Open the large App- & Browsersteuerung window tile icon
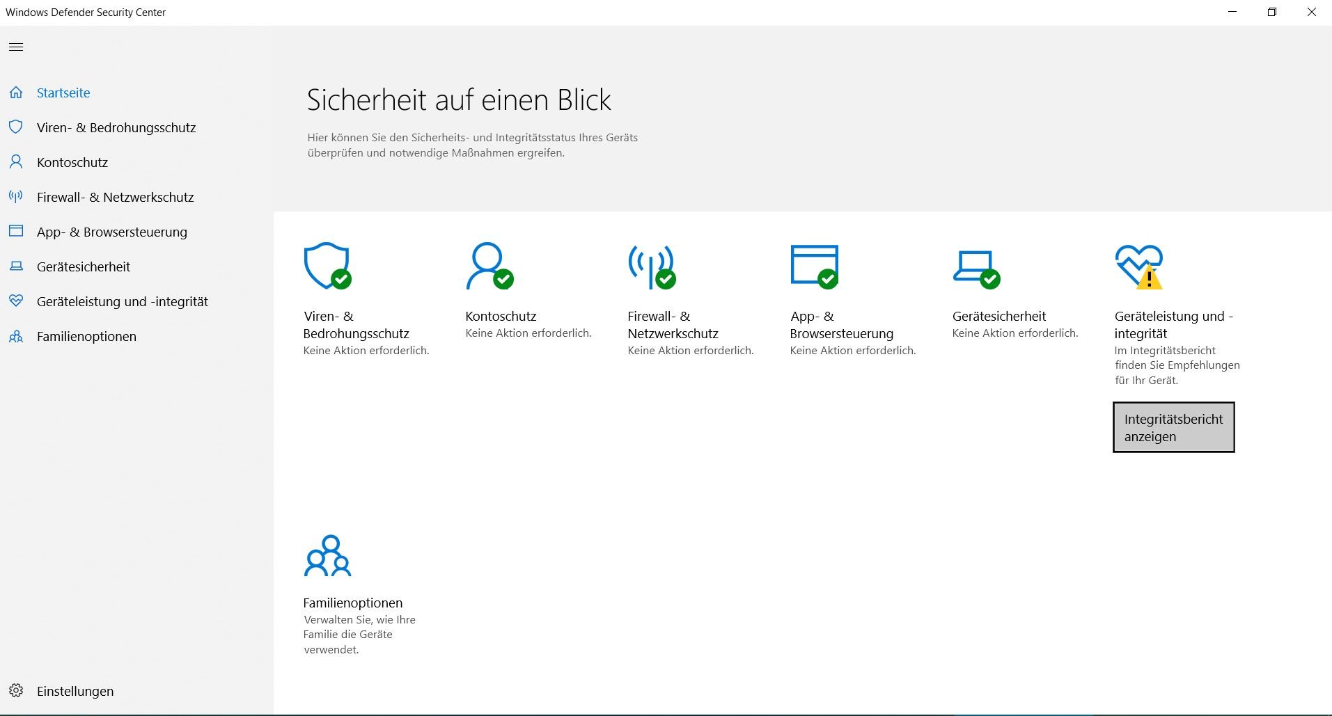The width and height of the screenshot is (1332, 716). click(x=814, y=266)
